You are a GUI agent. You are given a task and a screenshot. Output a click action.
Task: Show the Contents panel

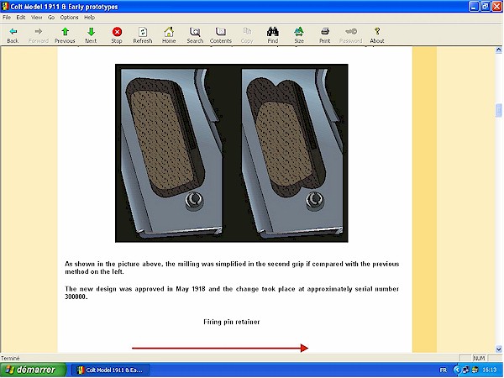(x=221, y=35)
